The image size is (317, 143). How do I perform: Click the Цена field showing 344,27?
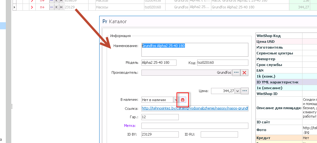tap(223, 91)
